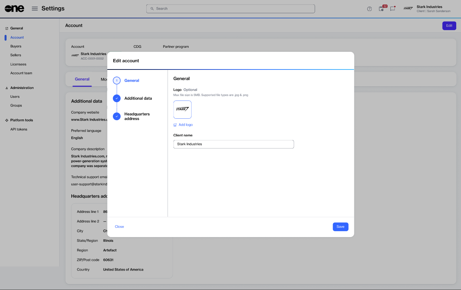This screenshot has height=290, width=461.
Task: Open API tokens in sidebar
Action: tap(19, 129)
